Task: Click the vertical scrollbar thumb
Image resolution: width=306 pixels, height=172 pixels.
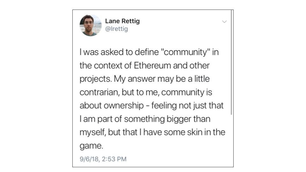Action: pos(231,62)
